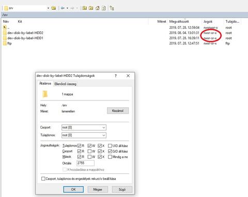Open the back history dropdown arrow
The height and width of the screenshot is (197, 248).
click(67, 8)
